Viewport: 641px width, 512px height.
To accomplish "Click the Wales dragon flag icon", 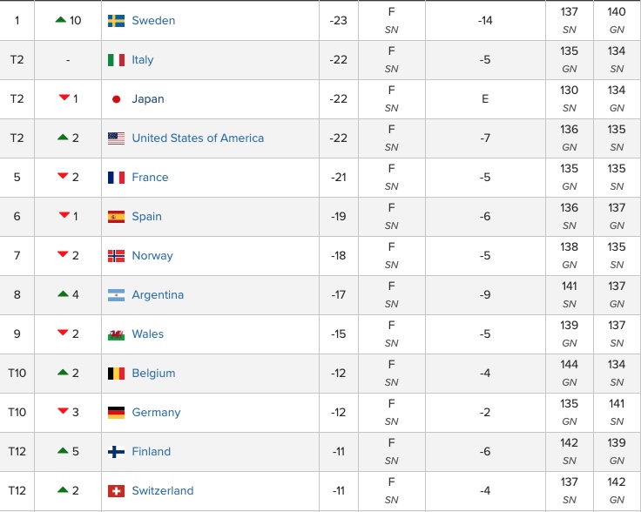I will [x=116, y=334].
